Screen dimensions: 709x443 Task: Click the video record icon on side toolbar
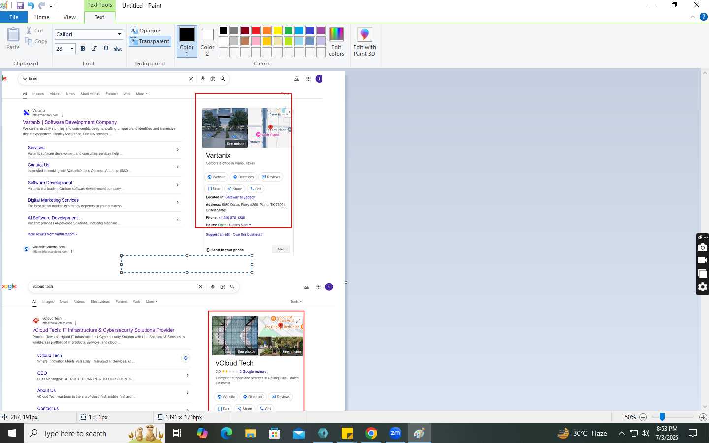703,260
